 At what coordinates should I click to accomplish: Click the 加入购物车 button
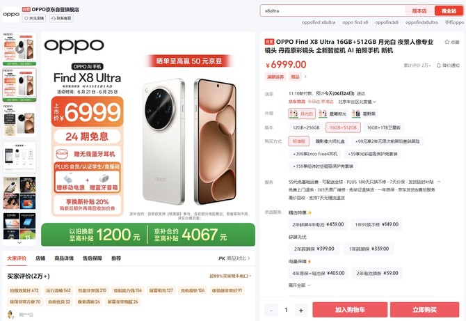click(x=350, y=310)
